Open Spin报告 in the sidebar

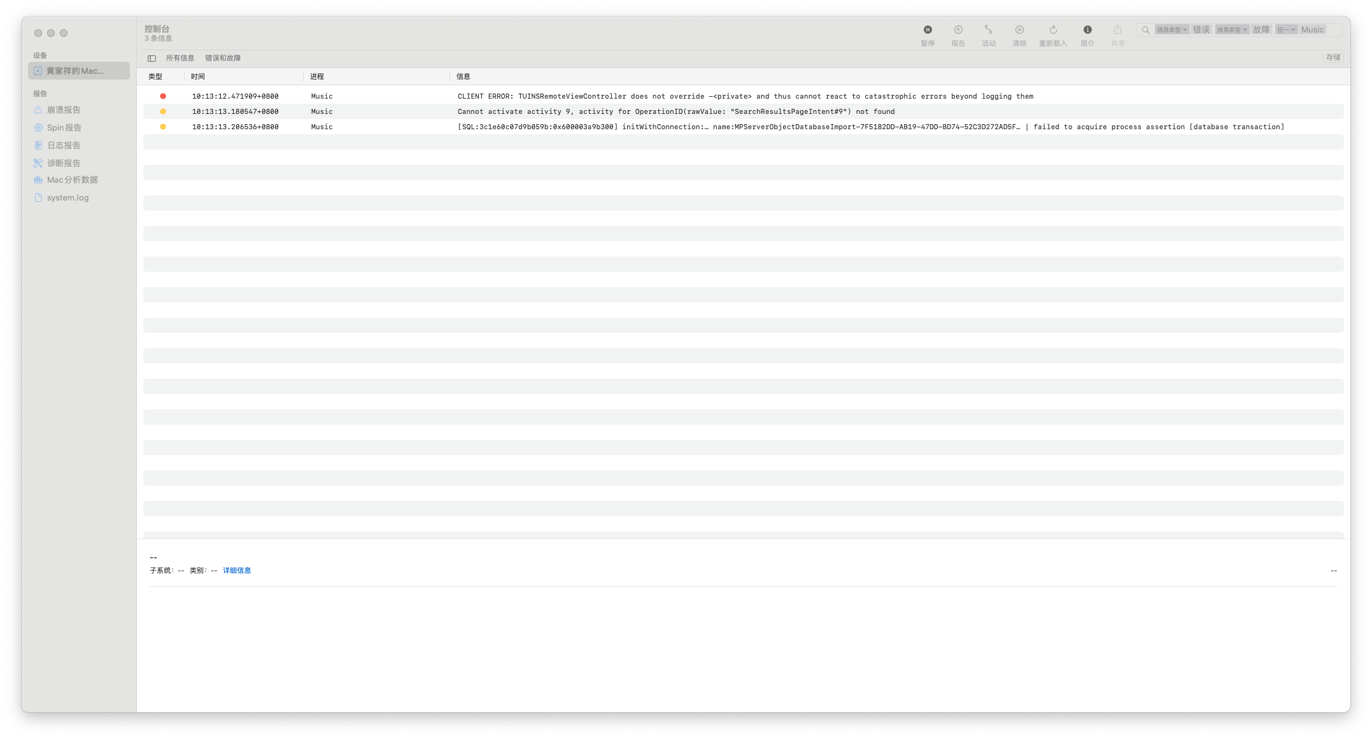click(x=64, y=128)
